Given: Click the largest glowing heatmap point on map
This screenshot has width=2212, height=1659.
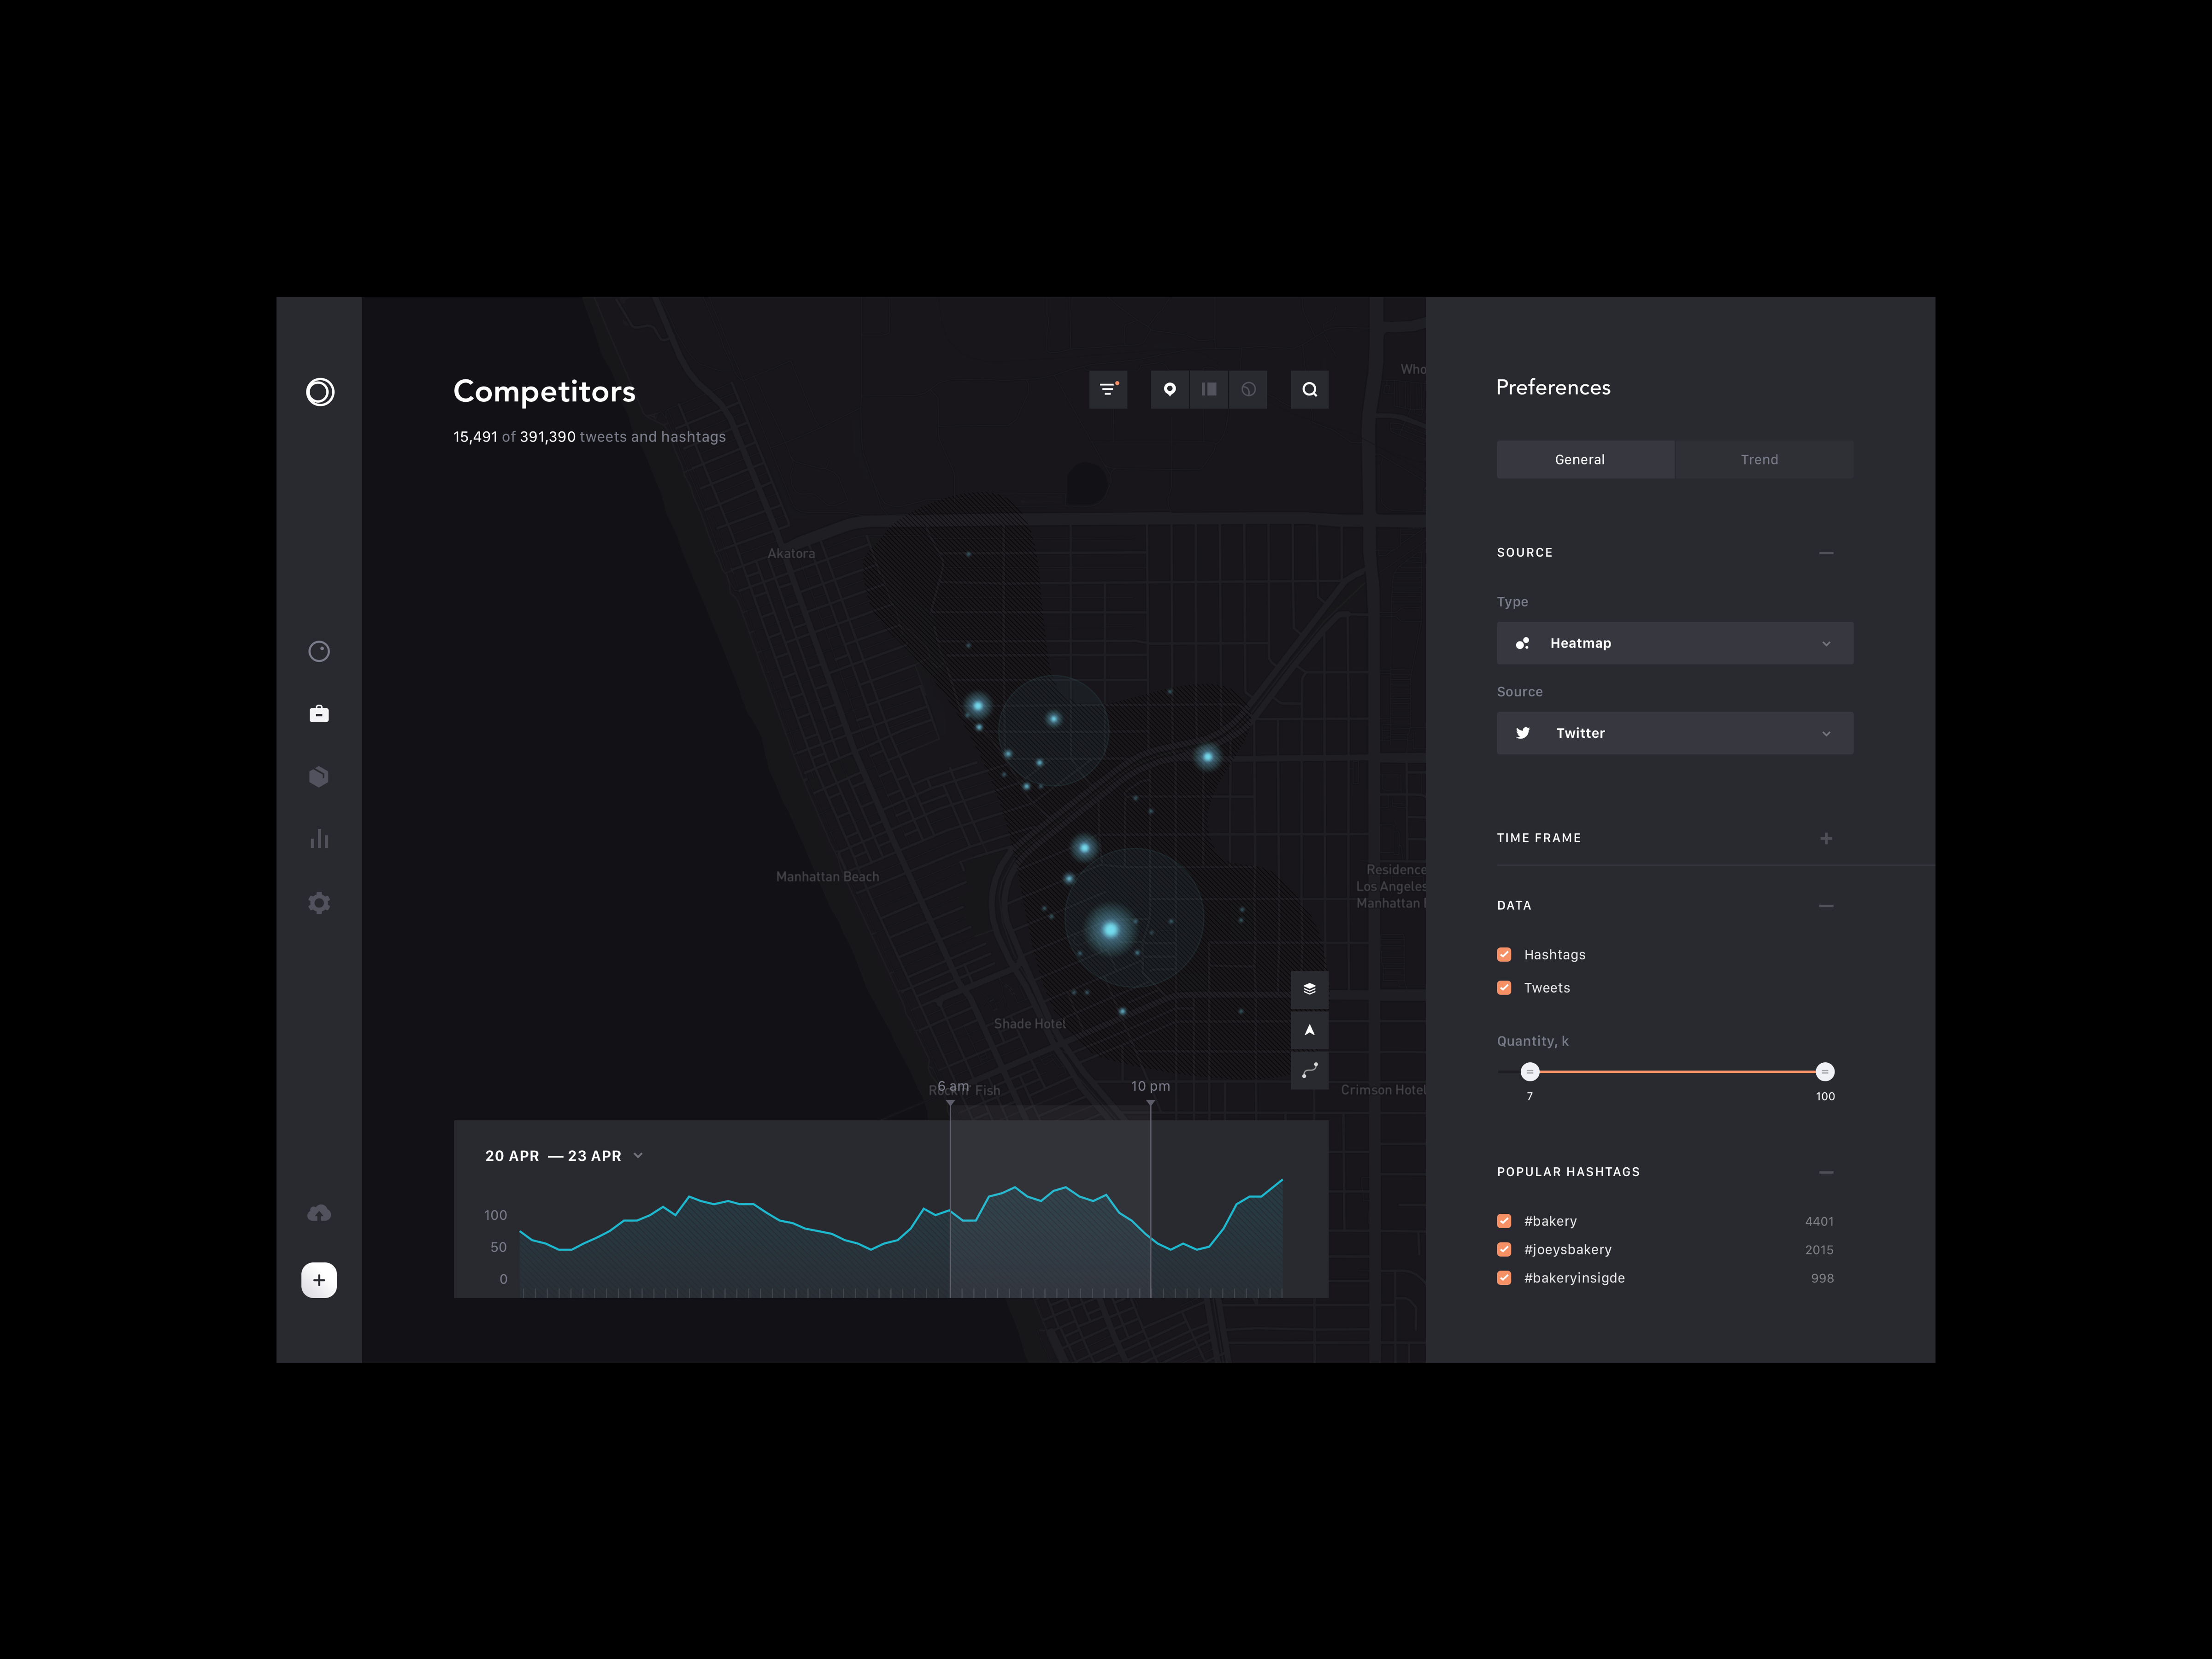Looking at the screenshot, I should [x=1110, y=930].
